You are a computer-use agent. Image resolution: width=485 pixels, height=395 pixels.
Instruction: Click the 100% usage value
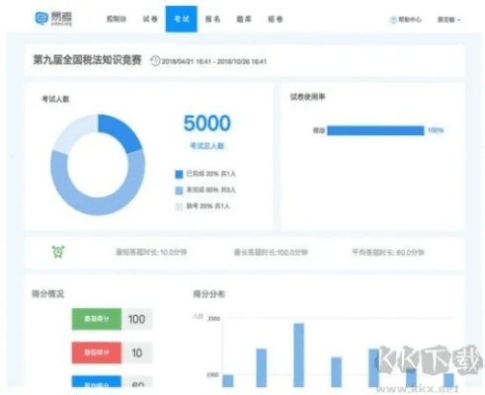point(436,130)
